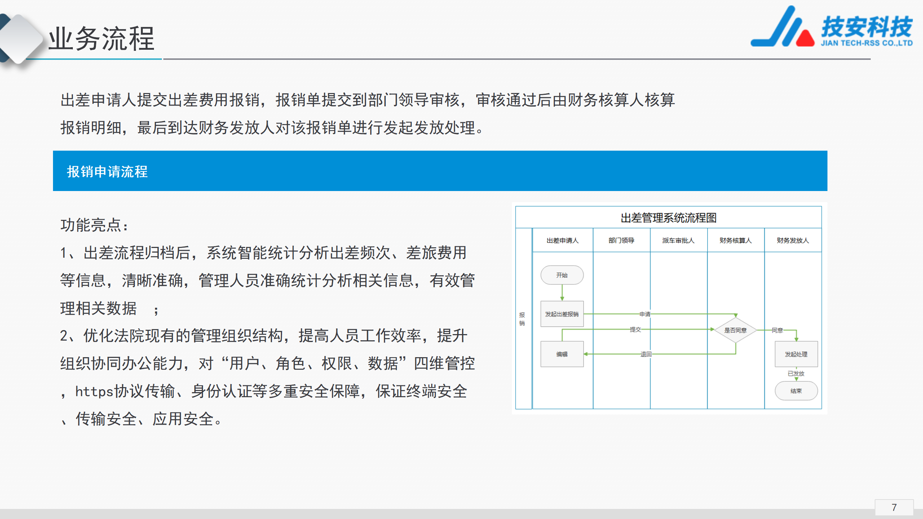Click the 派车审批人 column header
Screen dimensions: 923x519
(678, 240)
